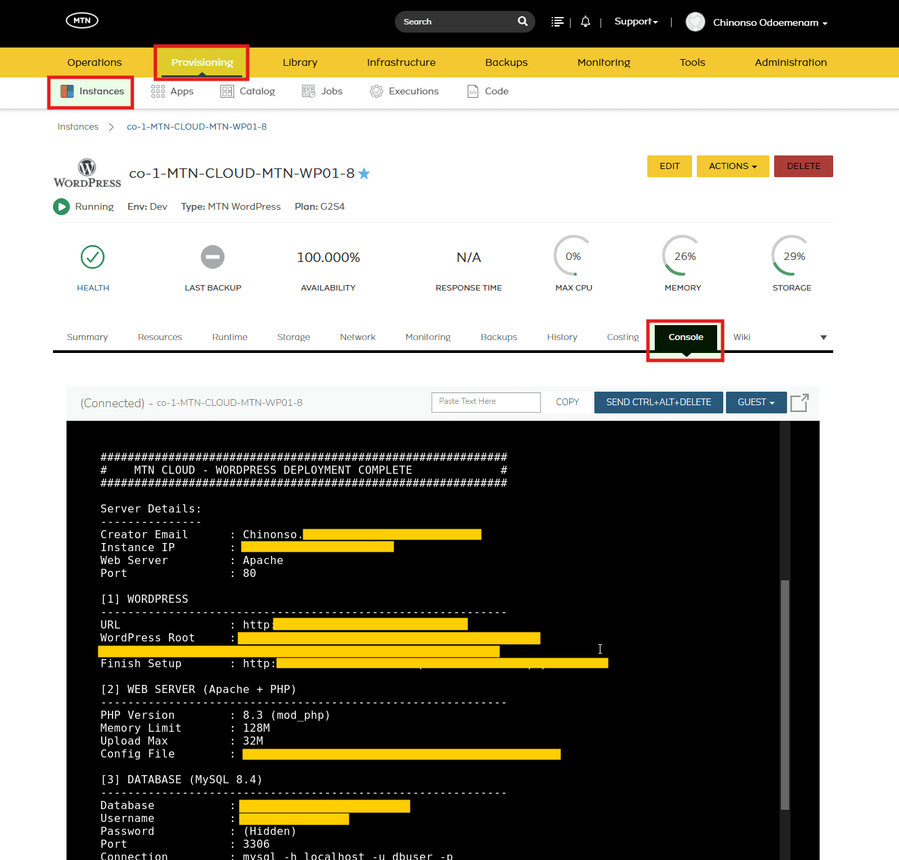Send Ctrl+Alt+Delete to console
The image size is (899, 860).
tap(659, 403)
